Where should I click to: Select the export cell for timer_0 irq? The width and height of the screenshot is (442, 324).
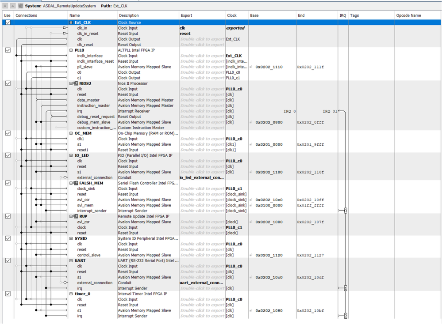pos(202,316)
